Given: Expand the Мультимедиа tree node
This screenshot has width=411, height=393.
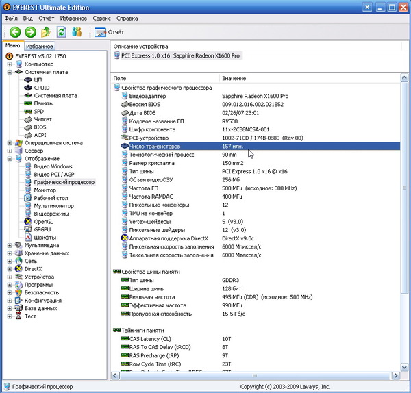Looking at the screenshot, I should pos(10,246).
